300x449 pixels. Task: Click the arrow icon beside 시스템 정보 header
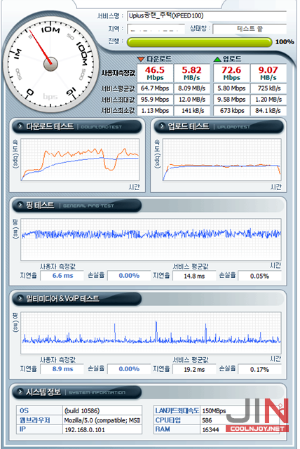(x=20, y=391)
